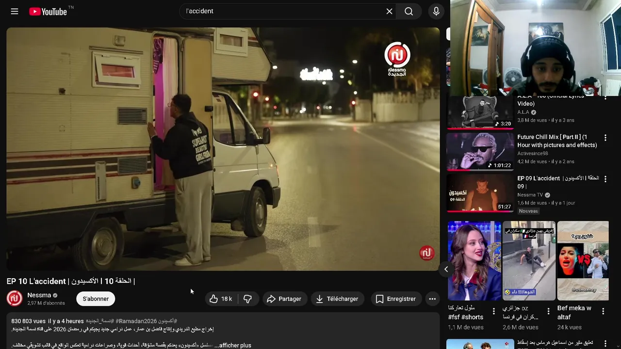This screenshot has height=349, width=621.
Task: Click Future Chill Mix video title
Action: (557, 141)
